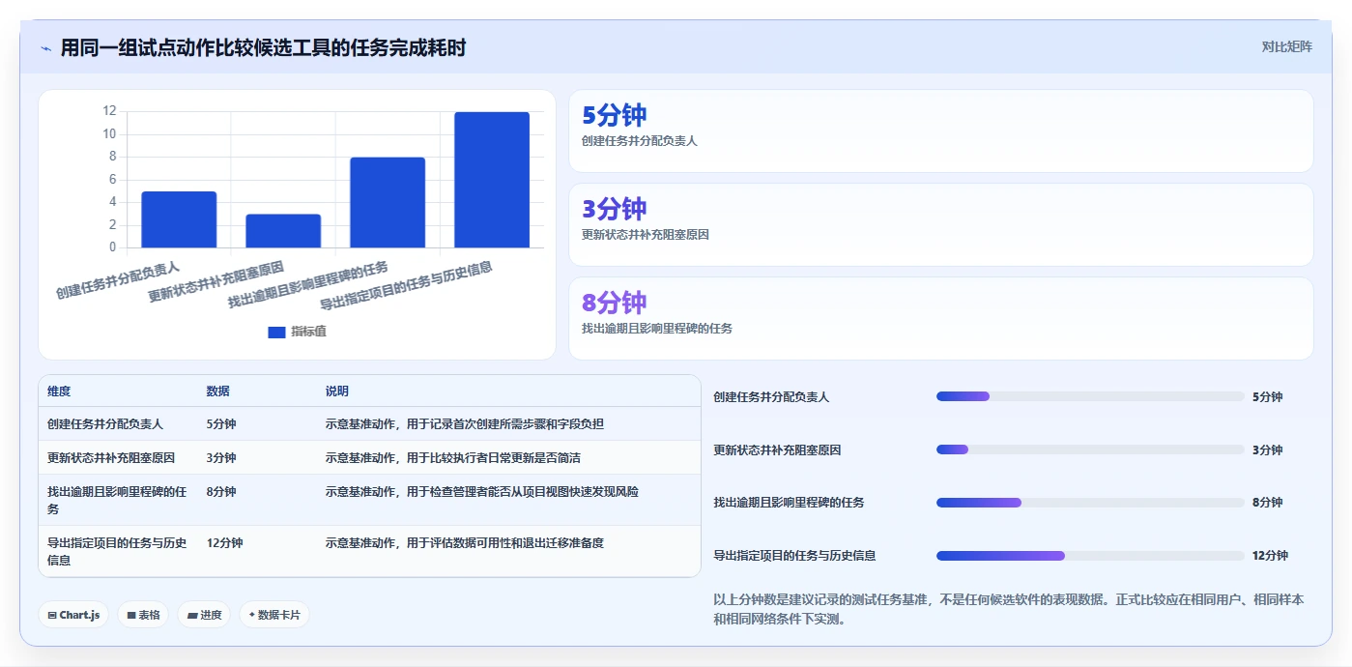Click the progress label 更新状态并补充阻塞原因
1352x667 pixels.
pos(777,450)
